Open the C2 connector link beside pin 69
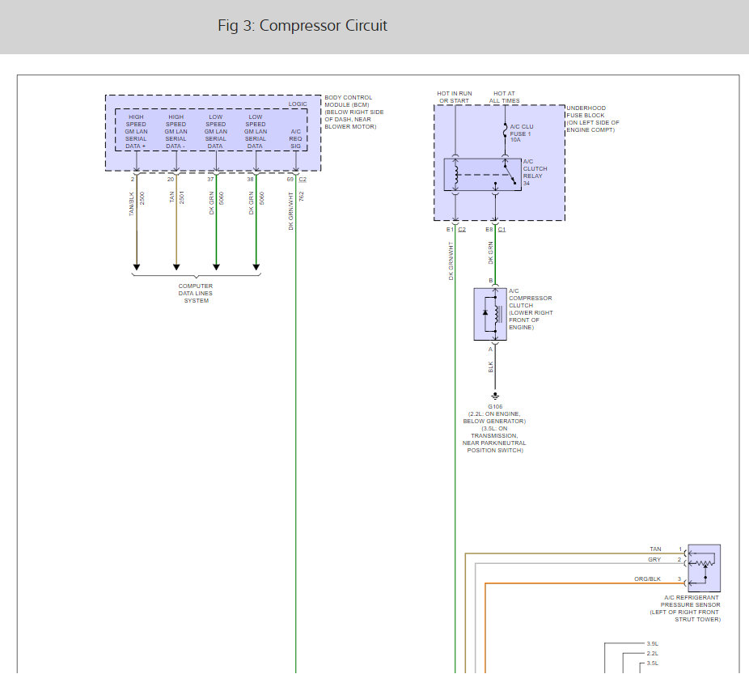 coord(303,181)
